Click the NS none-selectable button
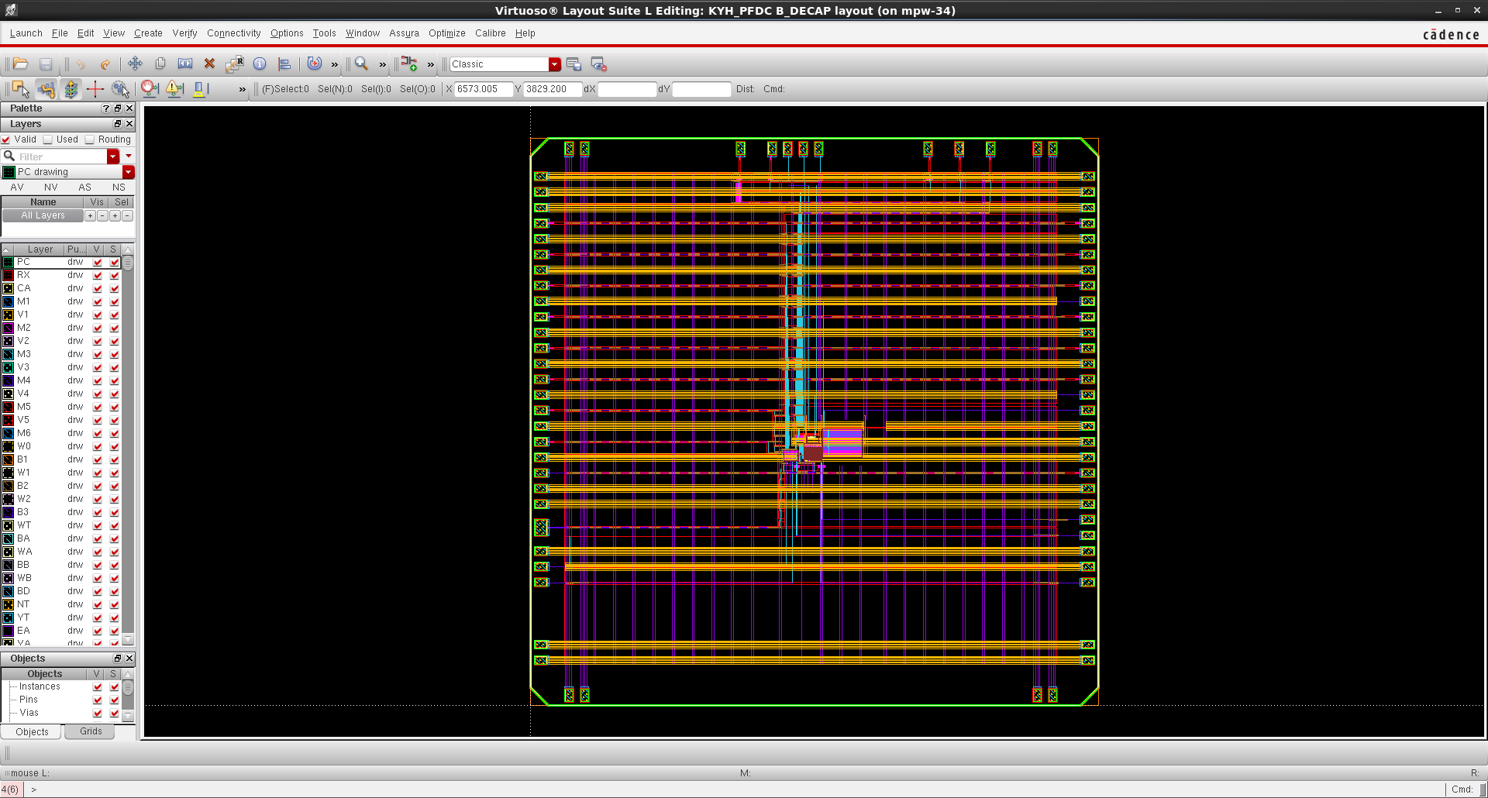Screen dimensions: 1488x798 click(x=119, y=187)
